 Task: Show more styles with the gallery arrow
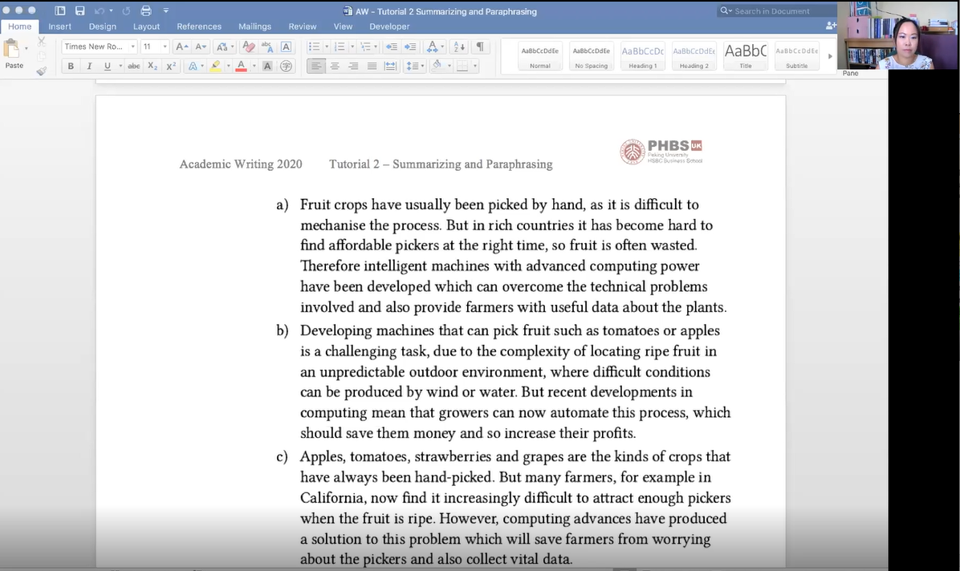(830, 56)
